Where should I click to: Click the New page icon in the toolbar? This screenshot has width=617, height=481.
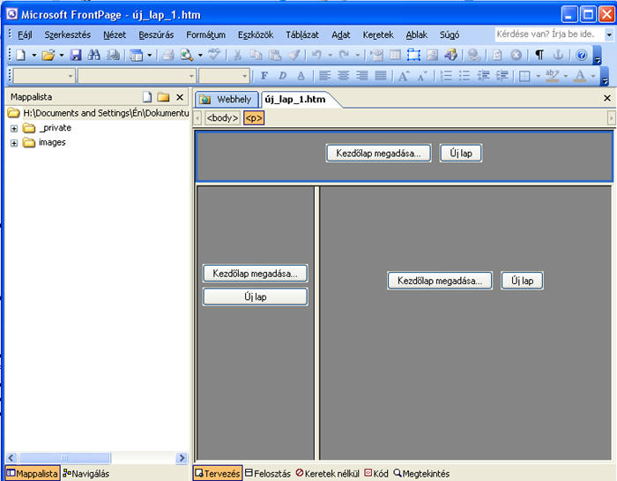[21, 55]
